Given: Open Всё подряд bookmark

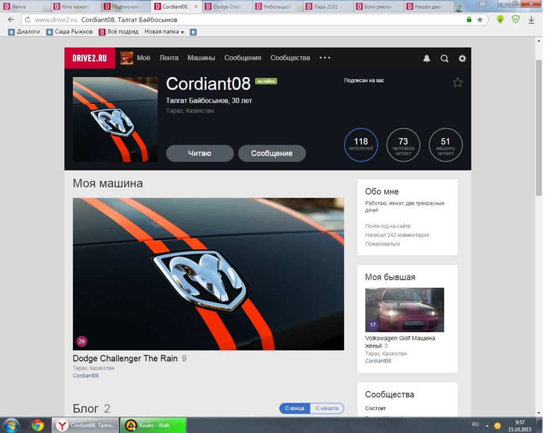Looking at the screenshot, I should click(119, 32).
